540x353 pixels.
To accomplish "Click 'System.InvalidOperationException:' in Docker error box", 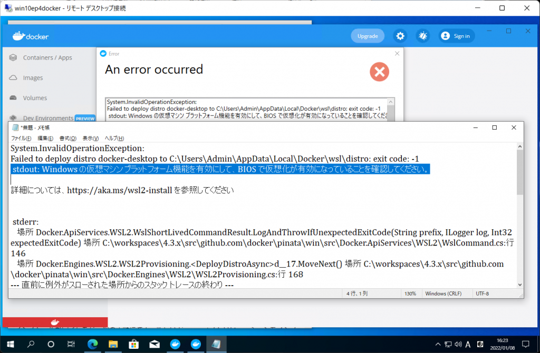I will pos(152,102).
